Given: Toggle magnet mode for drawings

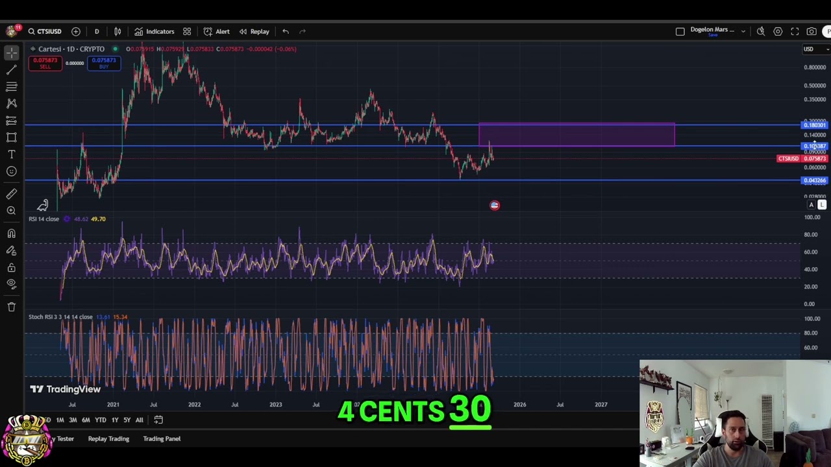Looking at the screenshot, I should [12, 233].
